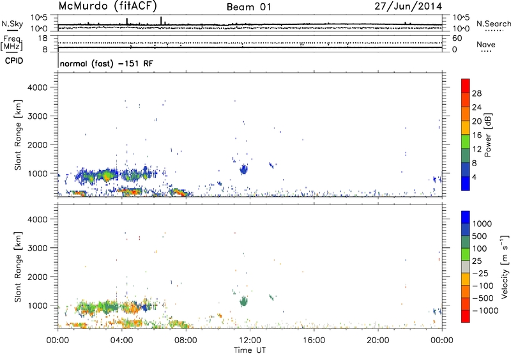Click the 16 tick on Power colorbar
This screenshot has width=511, height=354.
tap(477, 135)
